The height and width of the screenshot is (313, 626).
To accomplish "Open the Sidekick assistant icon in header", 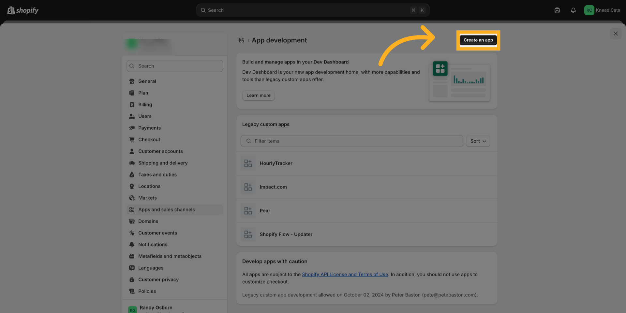I will point(557,10).
